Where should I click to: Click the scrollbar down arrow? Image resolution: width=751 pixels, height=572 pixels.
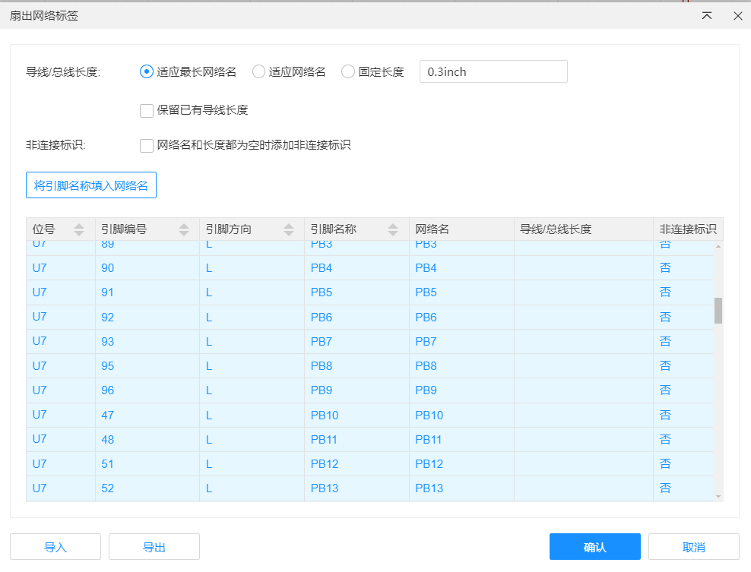[718, 496]
